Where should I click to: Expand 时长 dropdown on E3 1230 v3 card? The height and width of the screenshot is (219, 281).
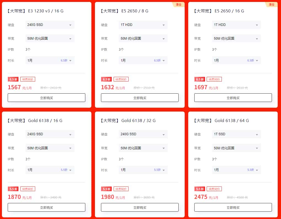(50, 60)
